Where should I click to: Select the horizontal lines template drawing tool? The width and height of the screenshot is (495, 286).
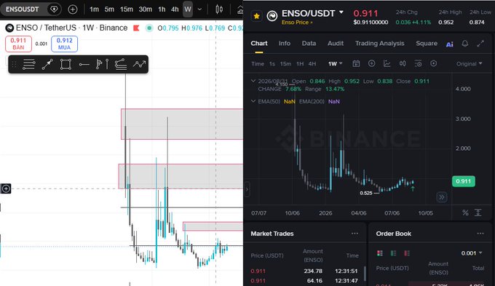[28, 64]
